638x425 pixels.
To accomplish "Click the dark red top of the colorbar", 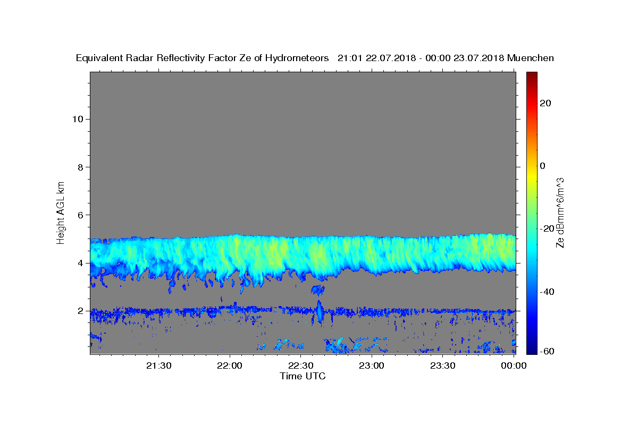I will tap(532, 75).
